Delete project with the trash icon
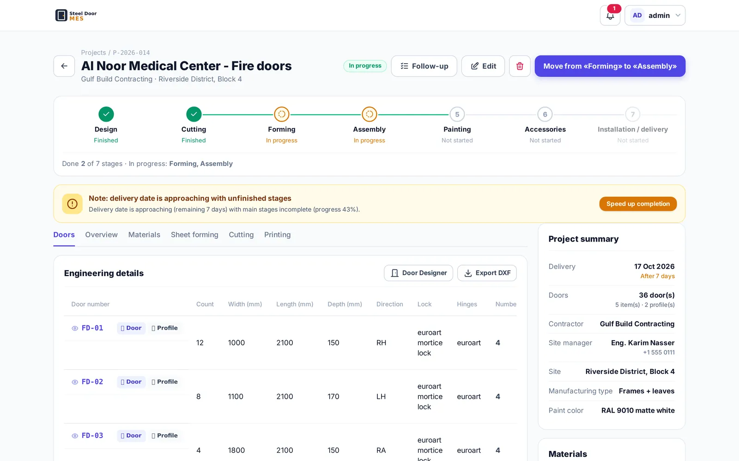739x461 pixels. 520,66
